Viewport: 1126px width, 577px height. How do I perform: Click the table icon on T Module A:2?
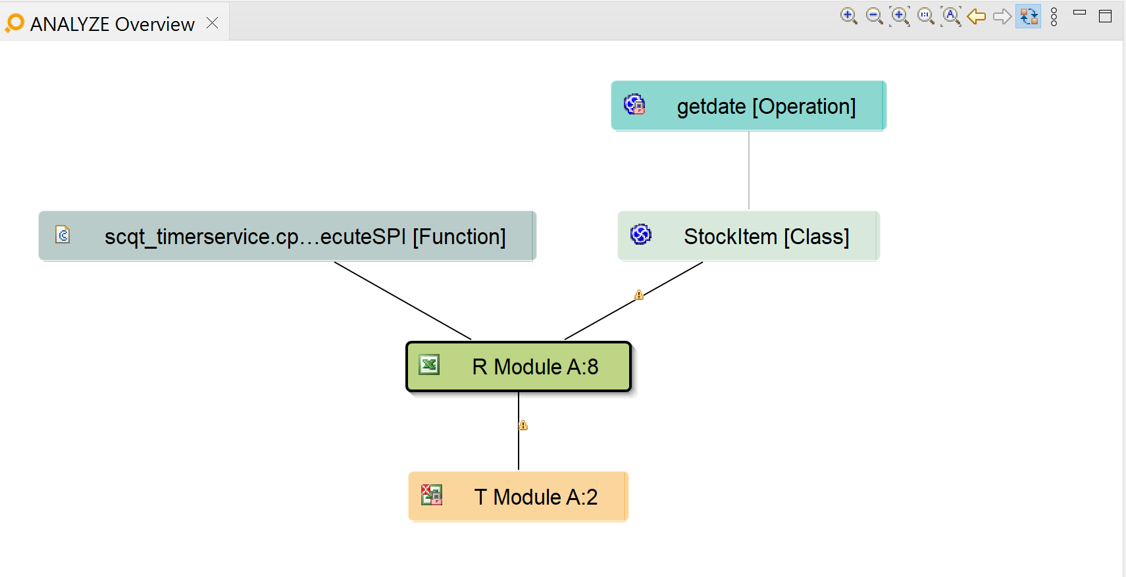coord(432,495)
